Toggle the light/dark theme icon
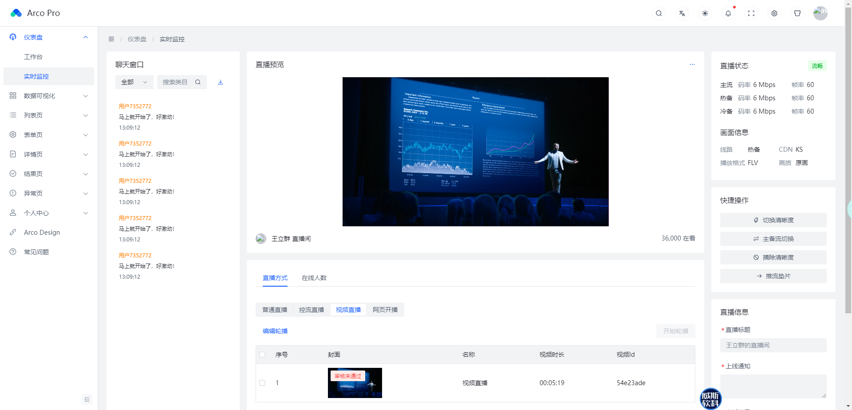Image resolution: width=852 pixels, height=410 pixels. (x=705, y=13)
